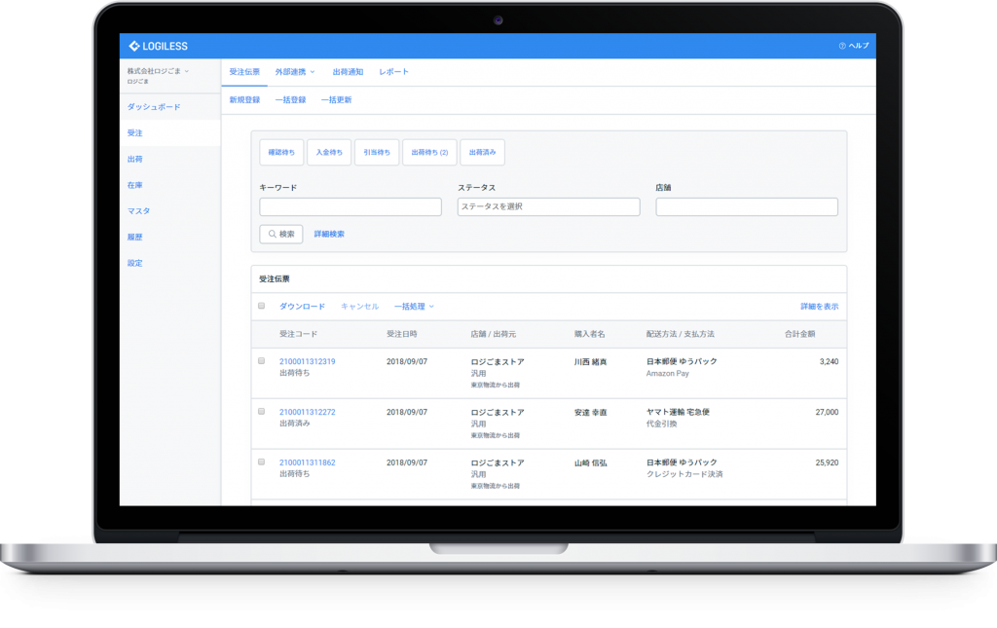997x628 pixels.
Task: Check the box for order 2100011311862
Action: point(261,462)
